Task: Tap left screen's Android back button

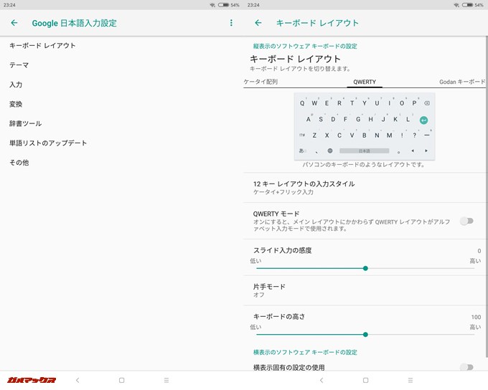Action: click(78, 380)
